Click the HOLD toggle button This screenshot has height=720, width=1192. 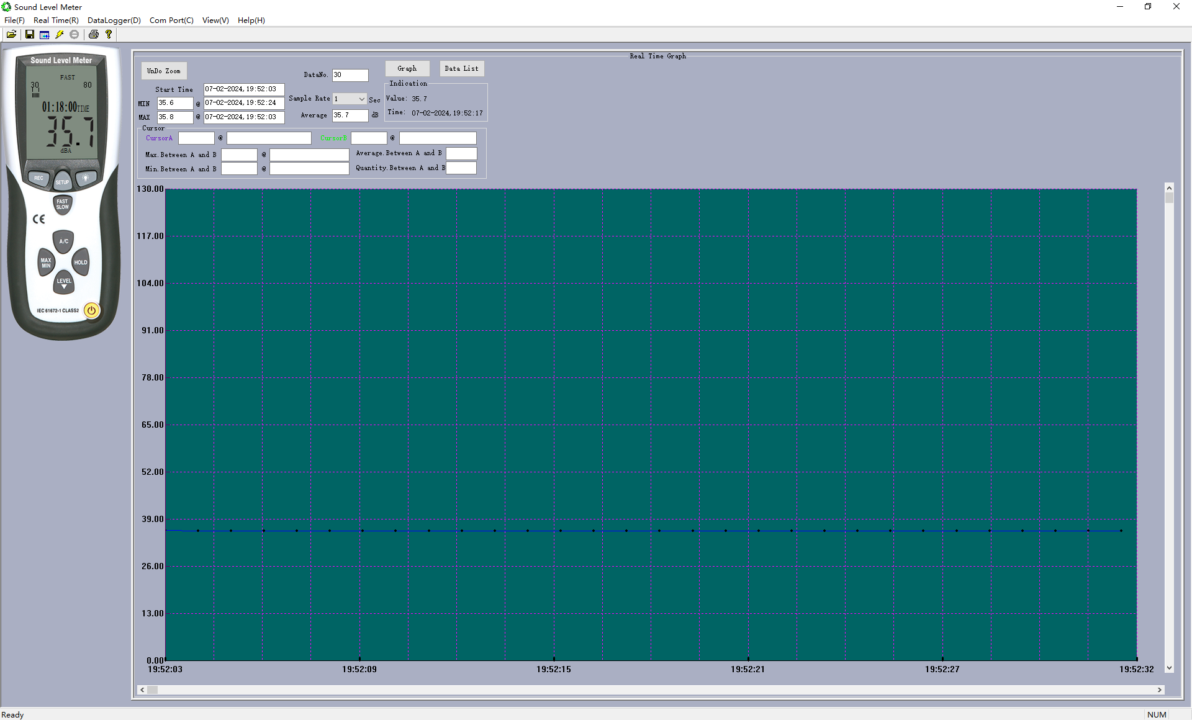[x=81, y=262]
